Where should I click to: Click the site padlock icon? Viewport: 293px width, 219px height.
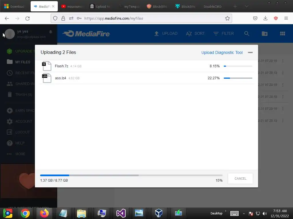[x=63, y=18]
